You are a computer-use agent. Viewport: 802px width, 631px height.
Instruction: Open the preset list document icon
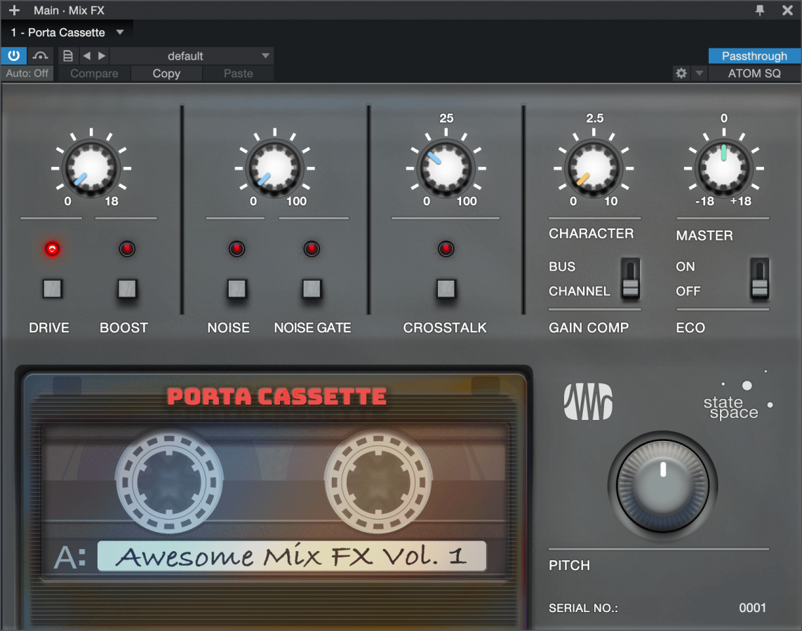coord(67,55)
